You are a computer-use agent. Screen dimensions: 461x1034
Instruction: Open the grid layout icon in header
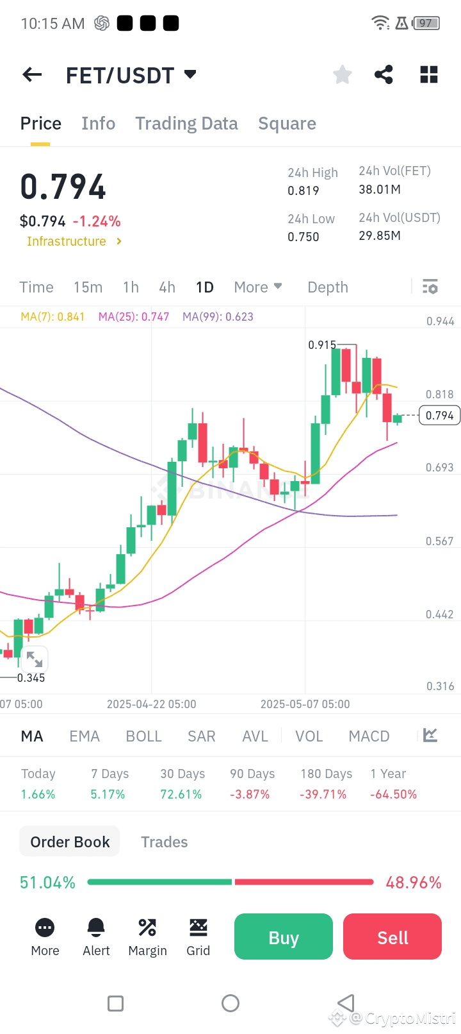pos(429,75)
